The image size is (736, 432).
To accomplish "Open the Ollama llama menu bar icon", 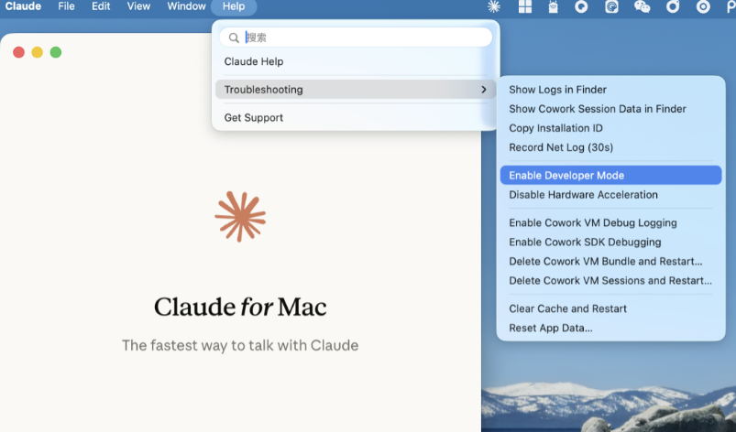I will 554,6.
